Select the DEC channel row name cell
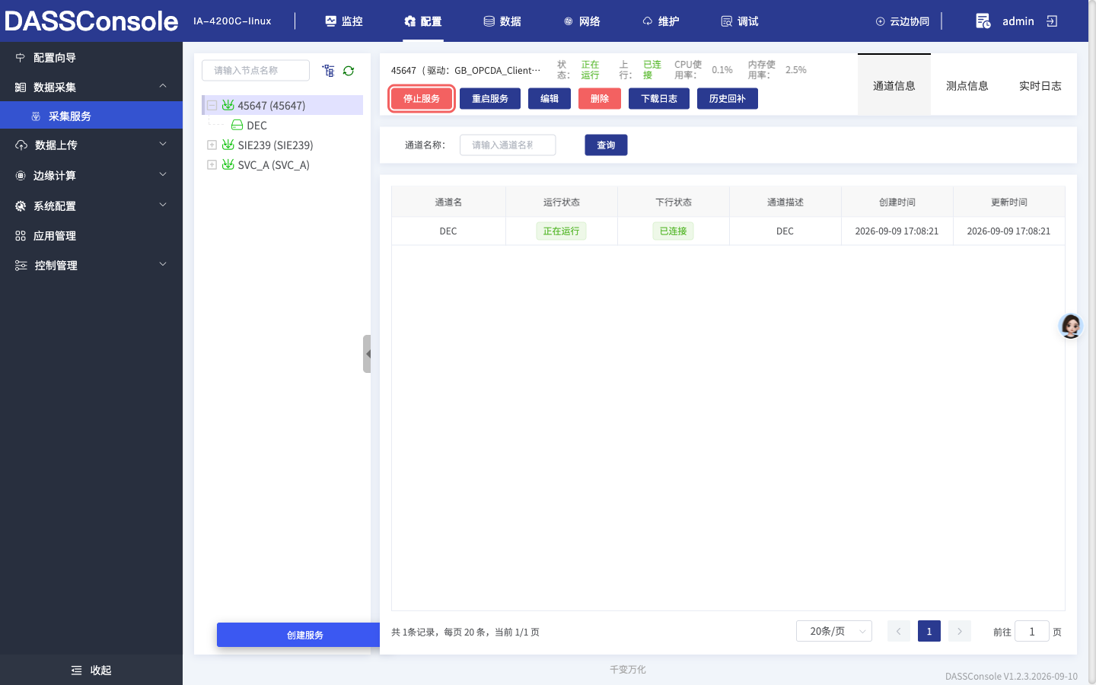Image resolution: width=1096 pixels, height=685 pixels. [448, 231]
